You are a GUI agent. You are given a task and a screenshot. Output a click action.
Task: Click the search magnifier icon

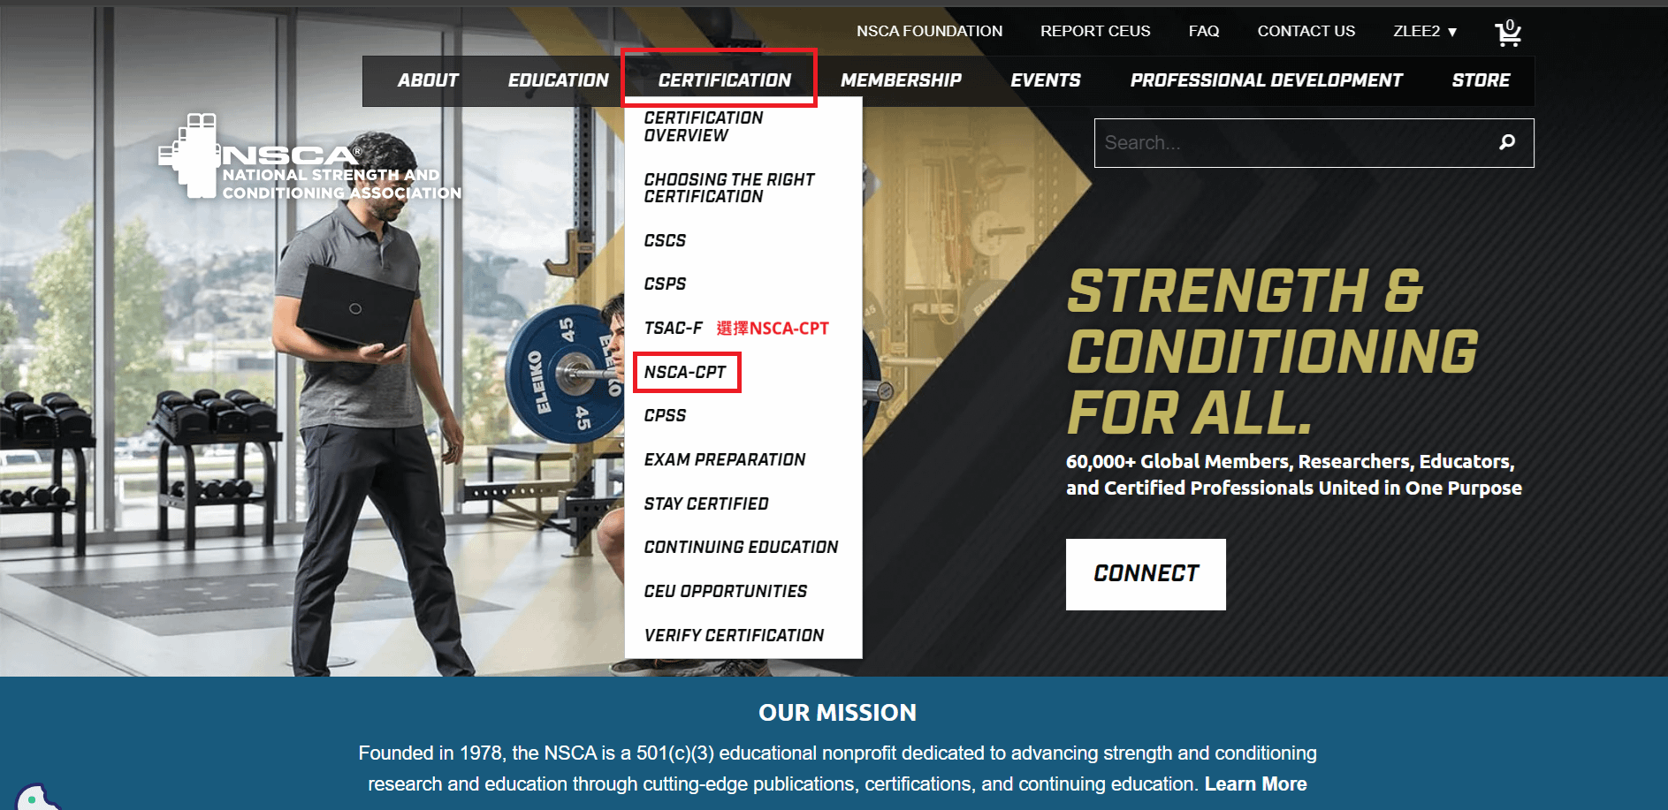pos(1507,142)
